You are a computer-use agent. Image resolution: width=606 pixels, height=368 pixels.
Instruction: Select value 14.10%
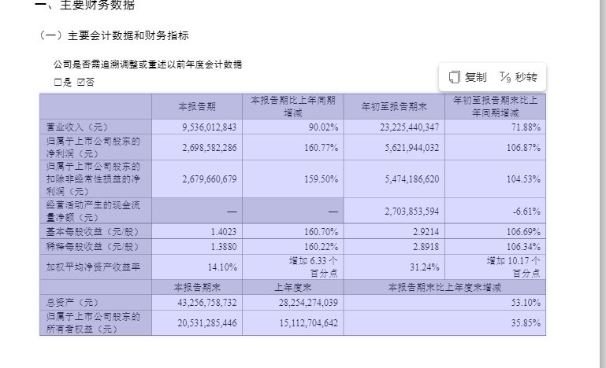click(x=222, y=267)
